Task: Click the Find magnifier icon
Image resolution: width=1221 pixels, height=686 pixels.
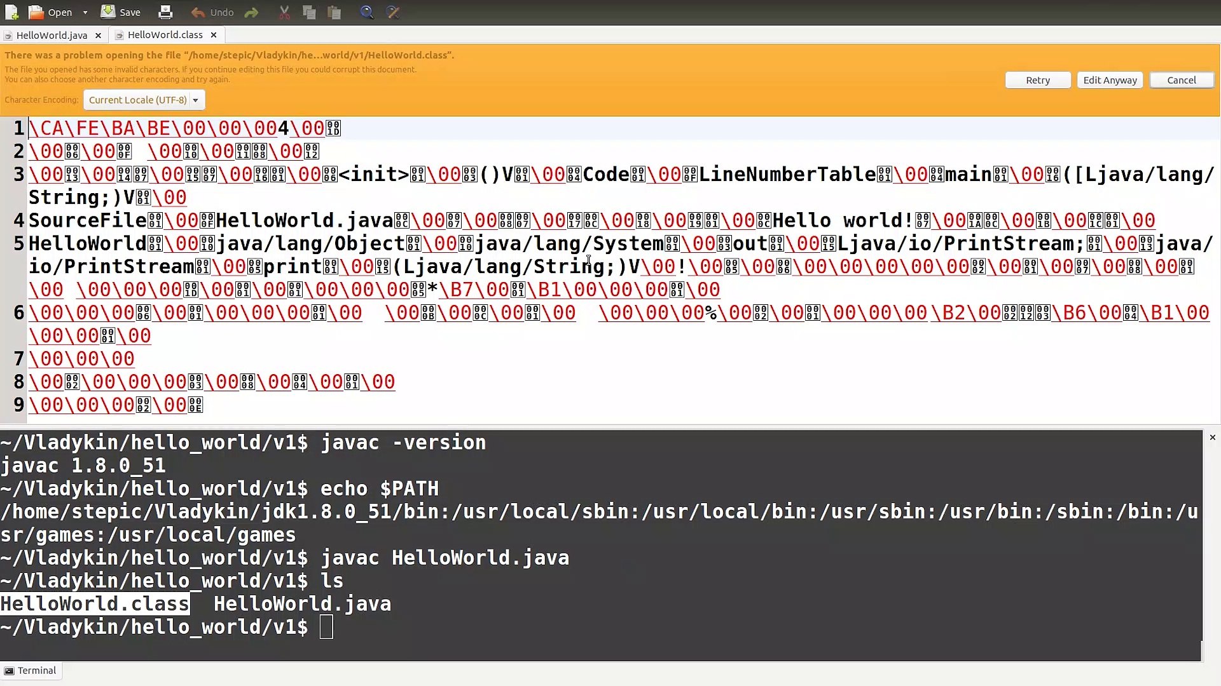Action: point(367,12)
